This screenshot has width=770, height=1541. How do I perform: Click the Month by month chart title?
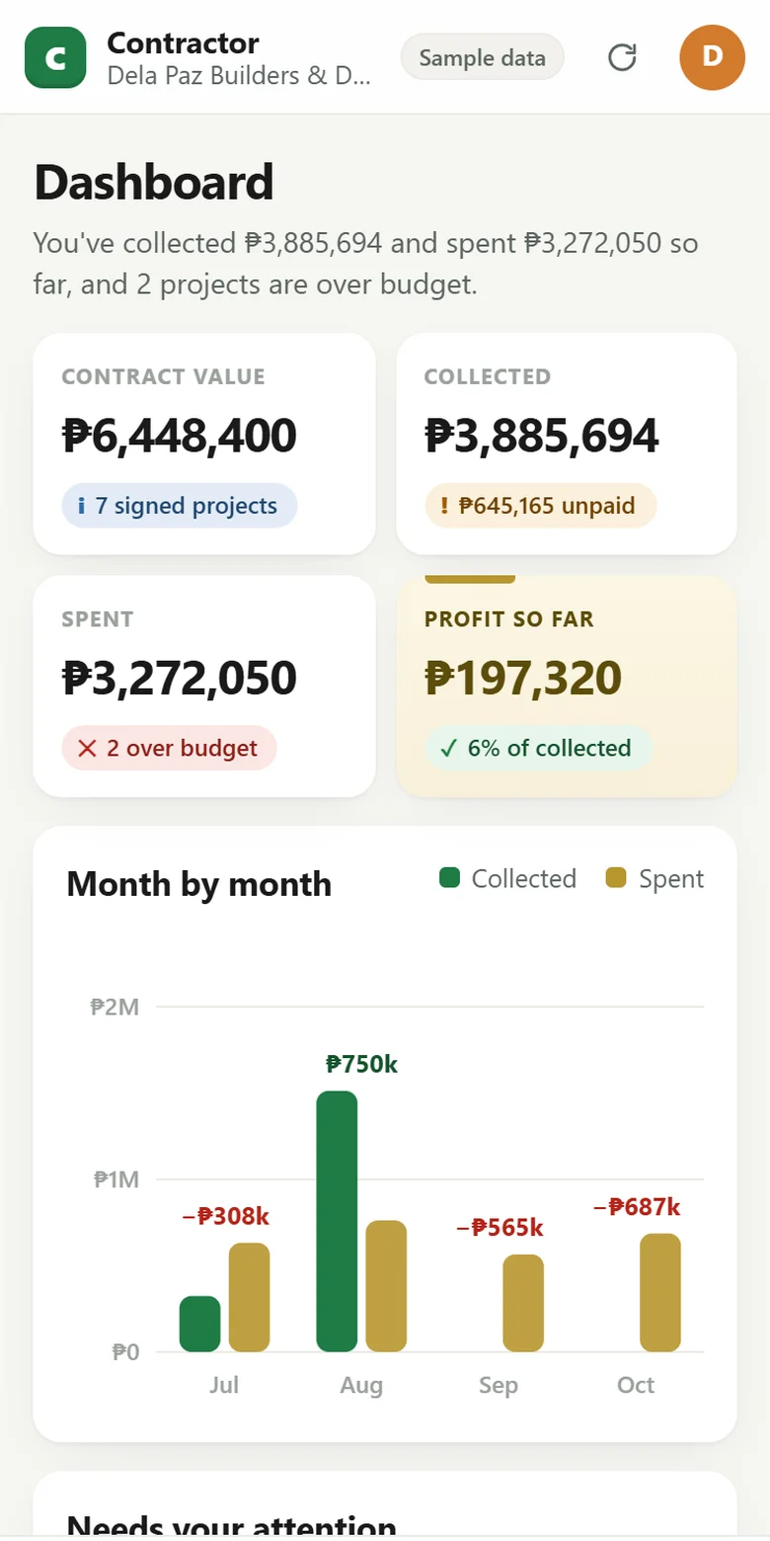coord(198,883)
